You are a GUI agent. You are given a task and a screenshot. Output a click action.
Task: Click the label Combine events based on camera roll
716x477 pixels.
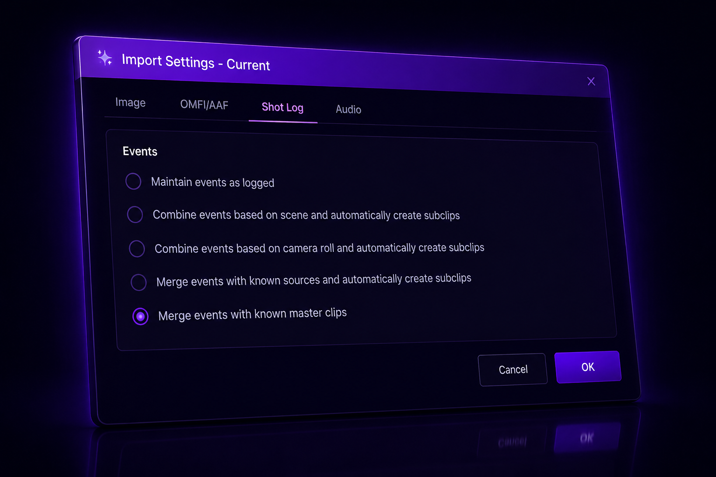pyautogui.click(x=319, y=248)
